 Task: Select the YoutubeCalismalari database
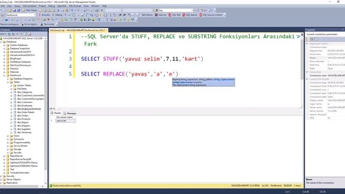[x=19, y=172]
